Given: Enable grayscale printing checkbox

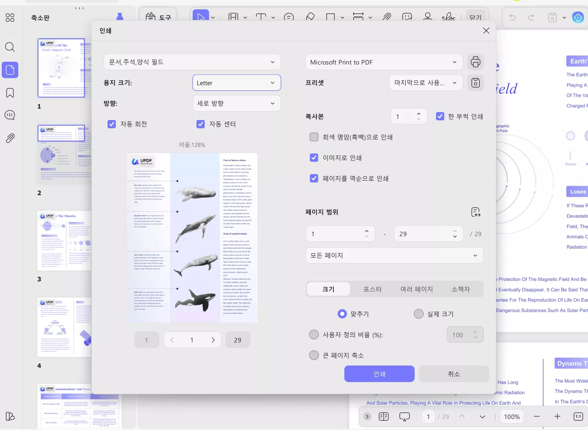Looking at the screenshot, I should tap(314, 137).
